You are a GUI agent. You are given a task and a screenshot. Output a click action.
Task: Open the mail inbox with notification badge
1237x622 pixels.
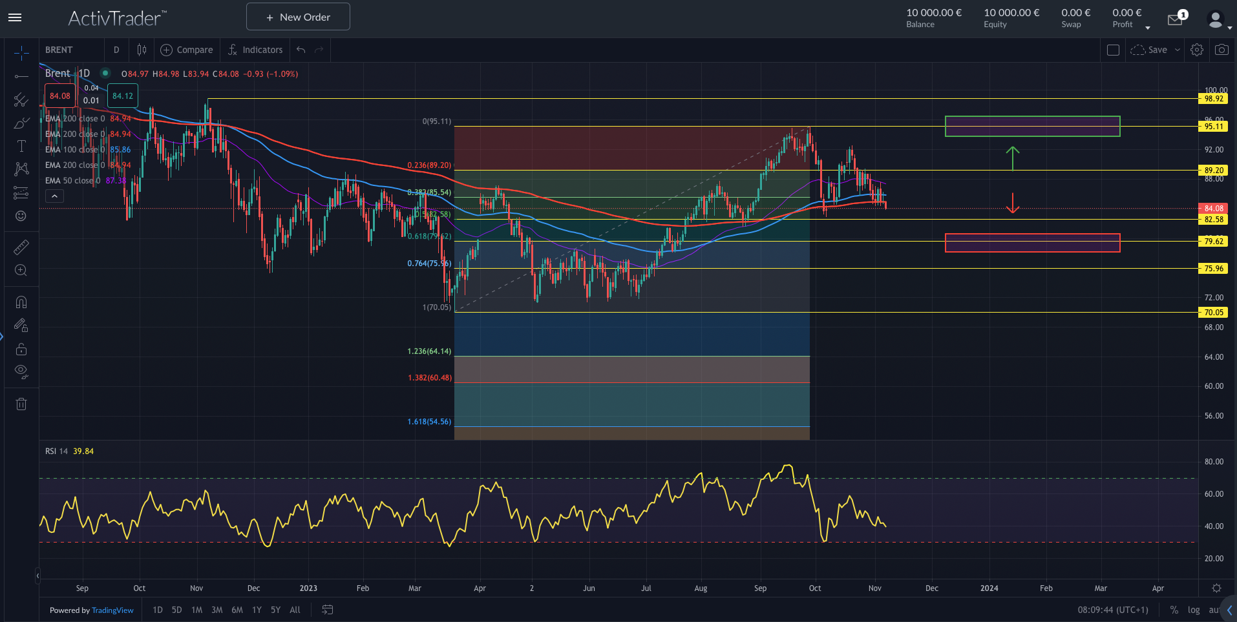point(1176,20)
